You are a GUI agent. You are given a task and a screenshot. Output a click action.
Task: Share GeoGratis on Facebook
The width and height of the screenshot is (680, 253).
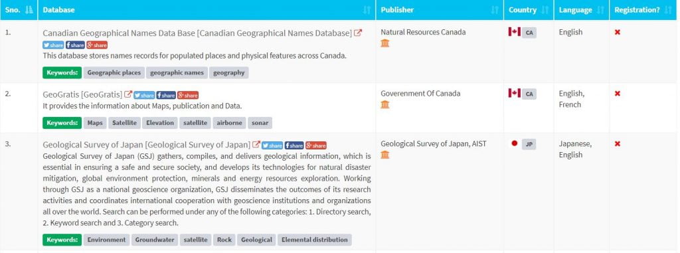click(x=165, y=95)
